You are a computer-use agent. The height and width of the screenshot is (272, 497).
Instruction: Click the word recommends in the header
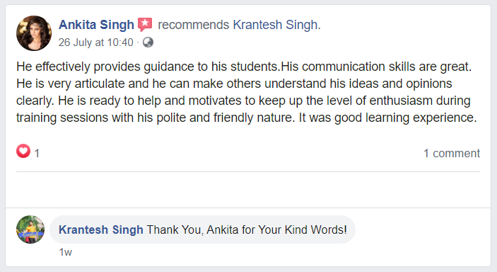point(193,25)
